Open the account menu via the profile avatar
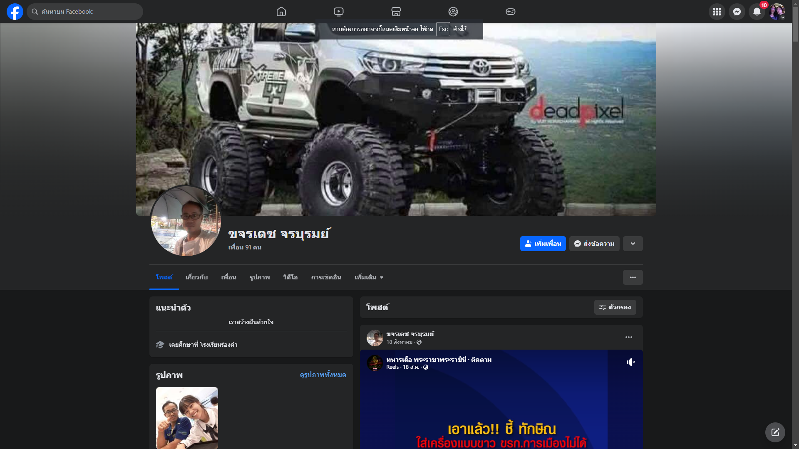The width and height of the screenshot is (799, 449). point(777,12)
